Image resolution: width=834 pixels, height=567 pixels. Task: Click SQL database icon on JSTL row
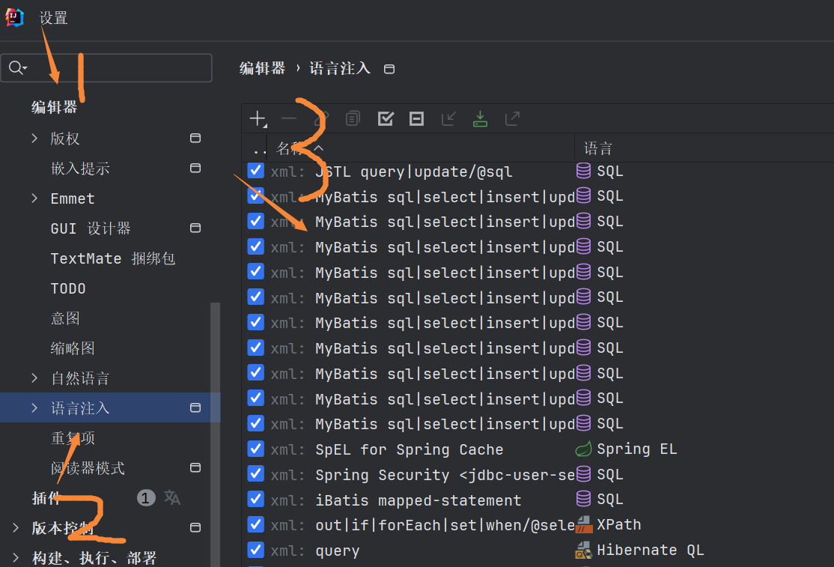(x=583, y=171)
